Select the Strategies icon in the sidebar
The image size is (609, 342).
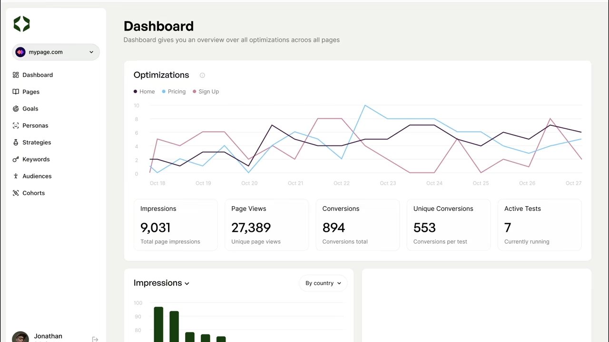click(16, 142)
